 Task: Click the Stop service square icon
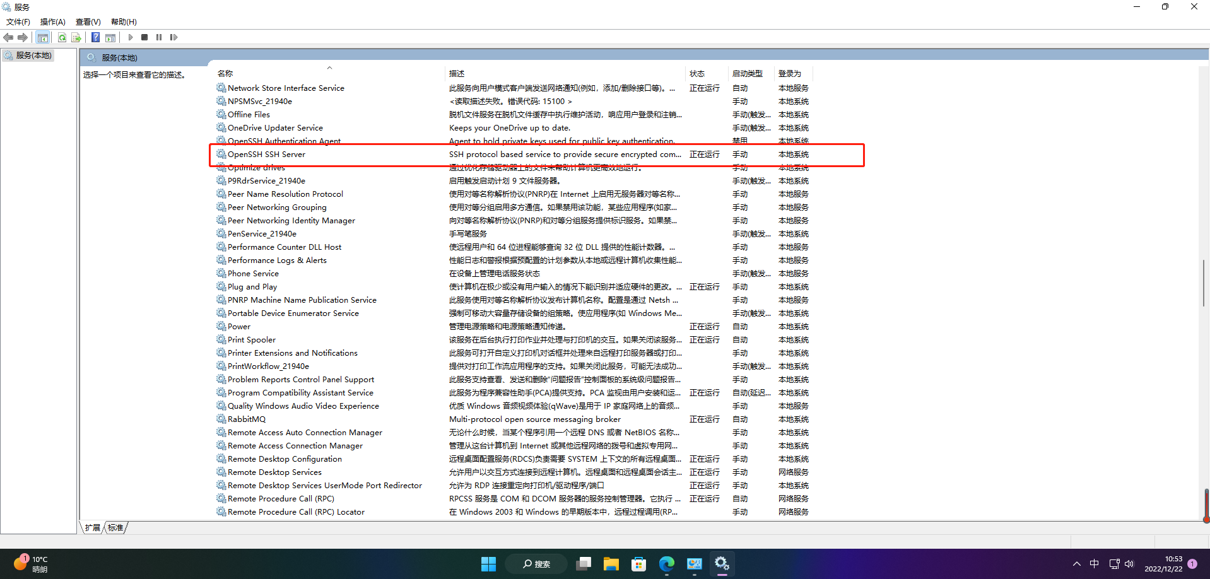[144, 37]
